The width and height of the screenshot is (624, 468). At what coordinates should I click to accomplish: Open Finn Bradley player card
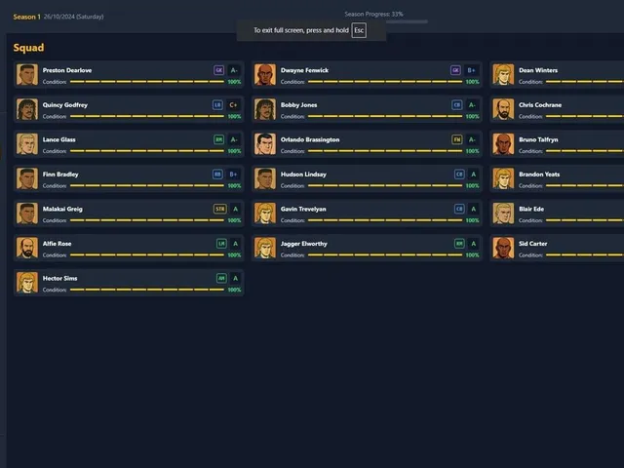129,178
